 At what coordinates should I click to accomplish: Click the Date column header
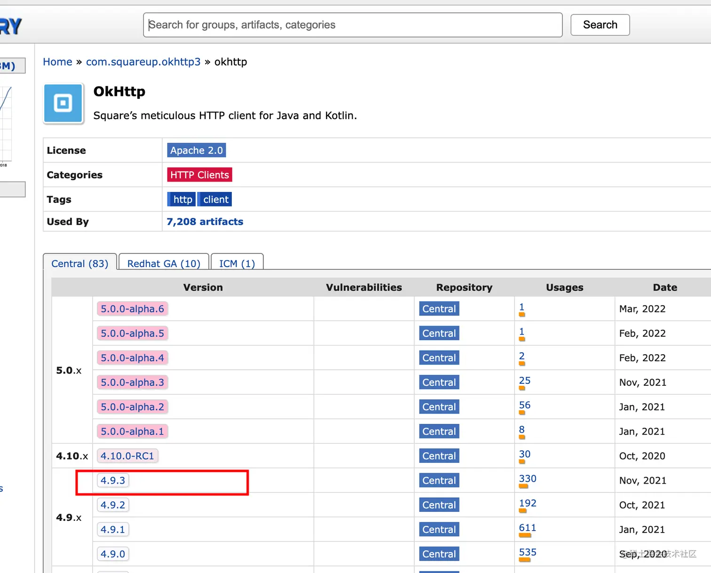point(665,287)
